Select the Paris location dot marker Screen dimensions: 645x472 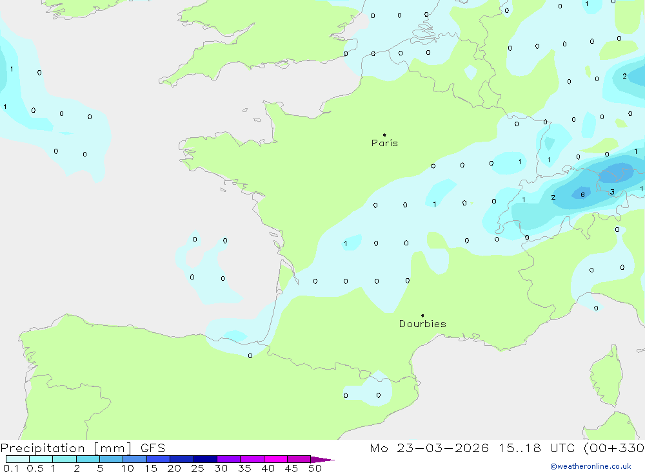coord(384,135)
